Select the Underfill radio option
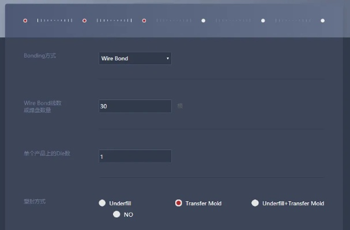 click(102, 203)
